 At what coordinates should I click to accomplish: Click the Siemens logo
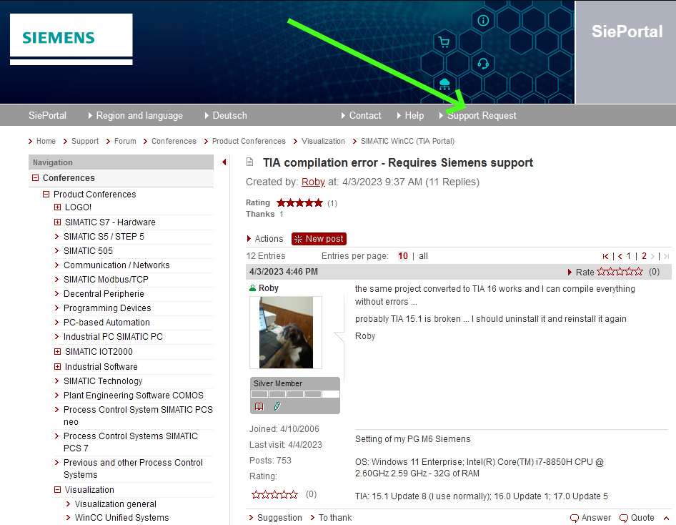point(71,38)
